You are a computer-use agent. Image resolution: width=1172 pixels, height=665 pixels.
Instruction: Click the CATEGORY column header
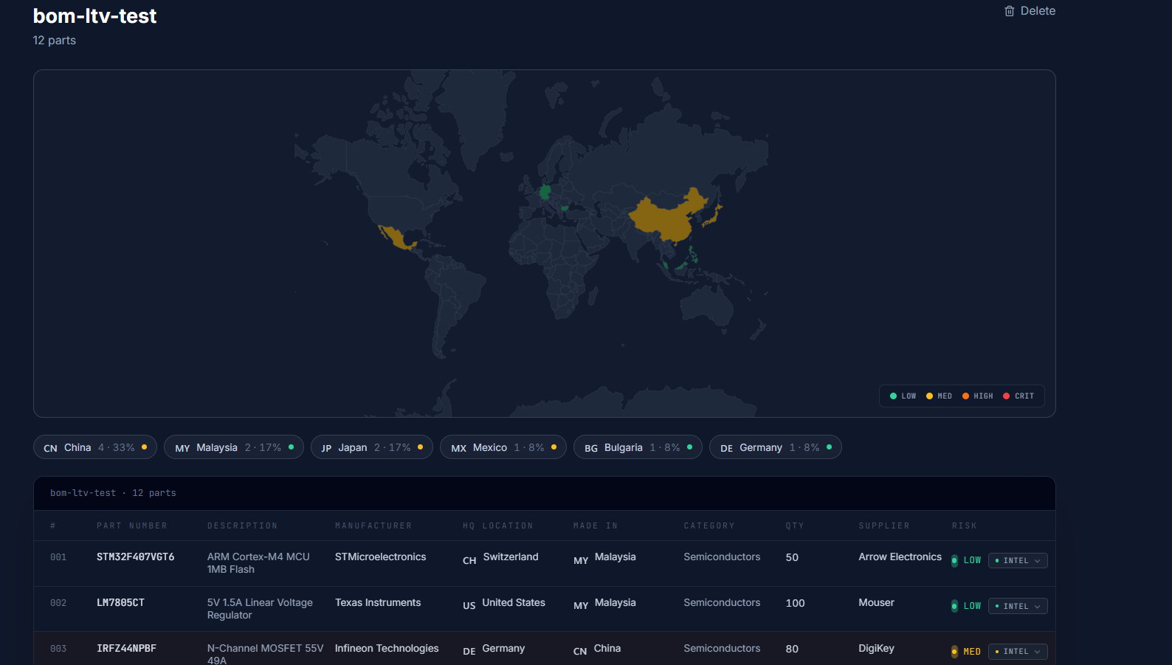709,526
